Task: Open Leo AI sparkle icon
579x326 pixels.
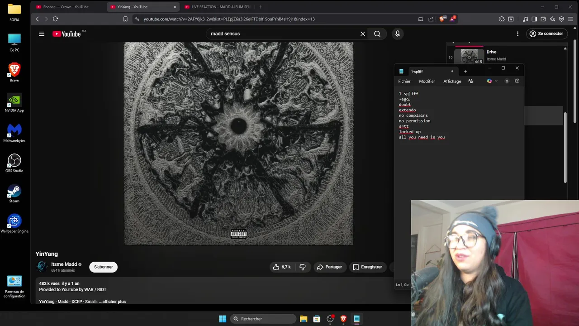Action: [552, 19]
